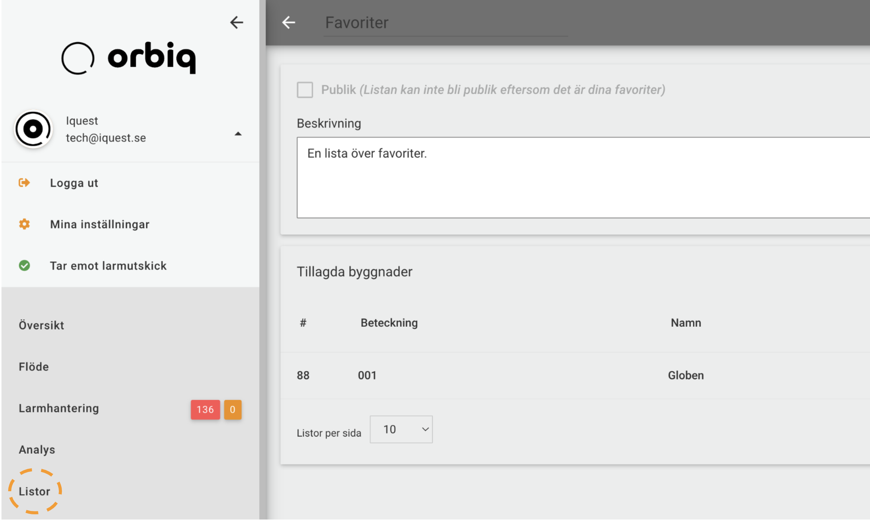Open Larmhantering section
870x521 pixels.
tap(59, 408)
